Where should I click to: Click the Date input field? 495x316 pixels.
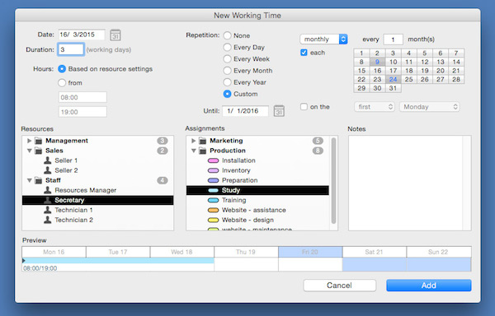coord(82,35)
